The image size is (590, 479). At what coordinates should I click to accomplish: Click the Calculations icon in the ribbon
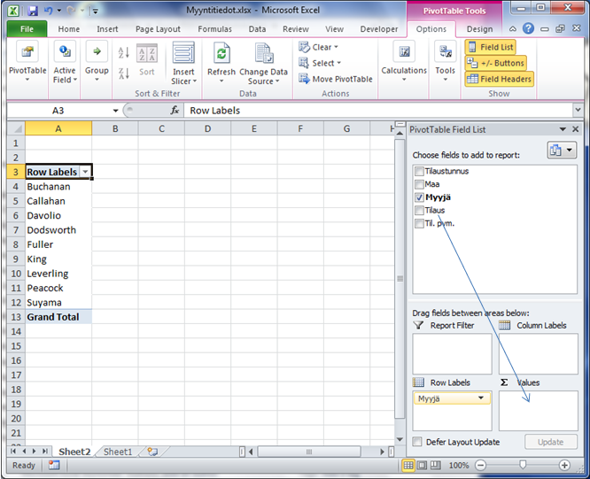[404, 54]
